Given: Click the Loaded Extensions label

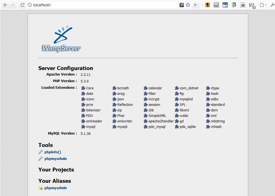Looking at the screenshot, I should pos(59,88).
